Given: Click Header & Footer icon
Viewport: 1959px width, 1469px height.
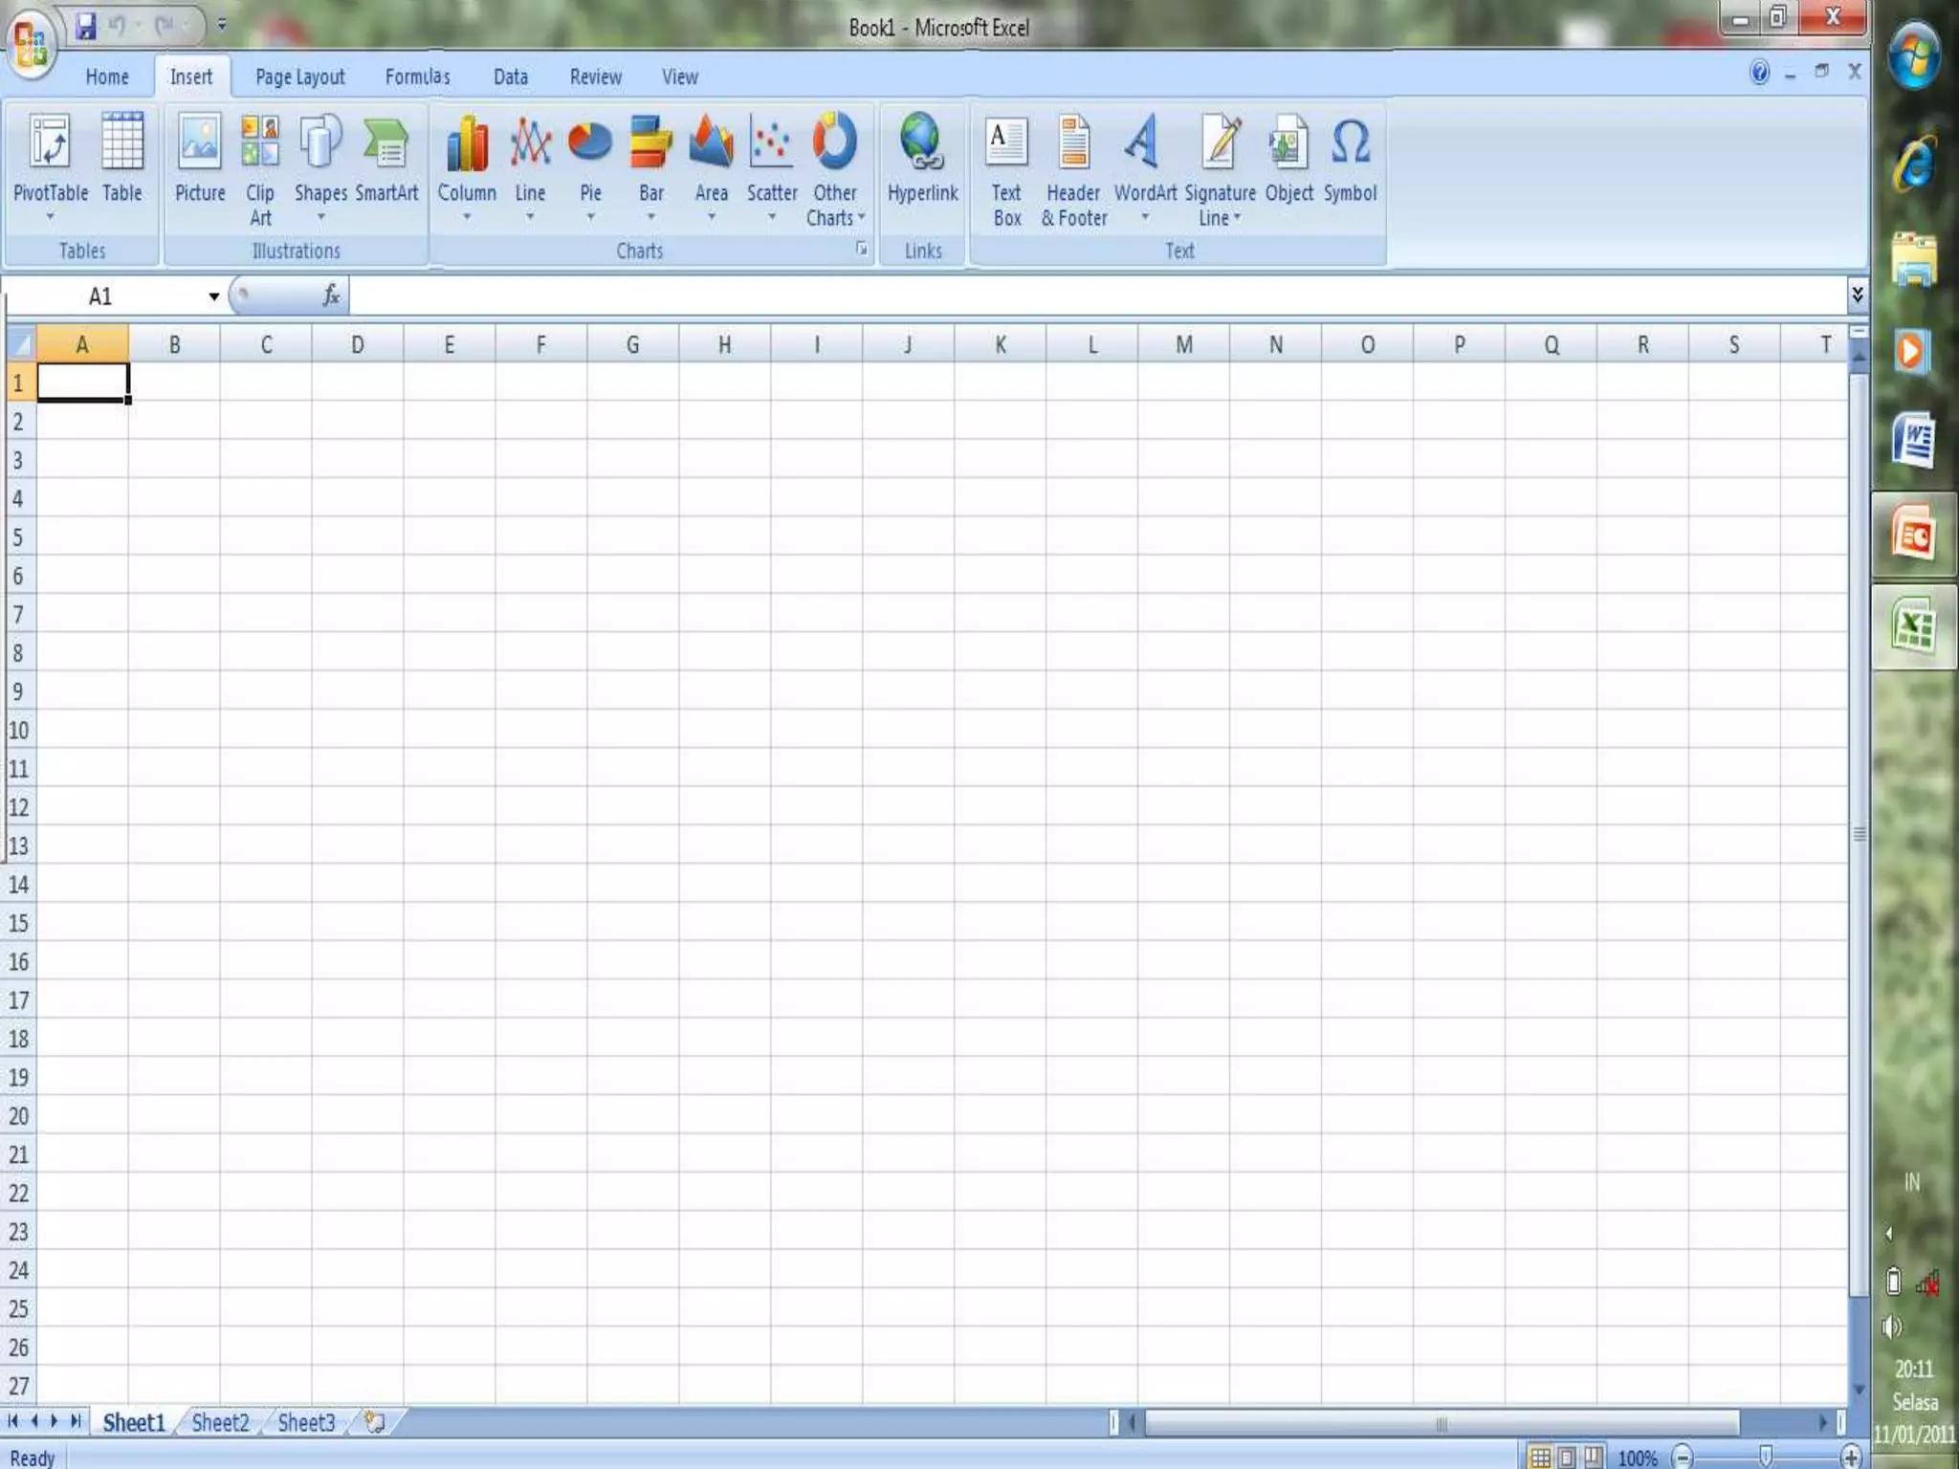Looking at the screenshot, I should click(x=1073, y=167).
